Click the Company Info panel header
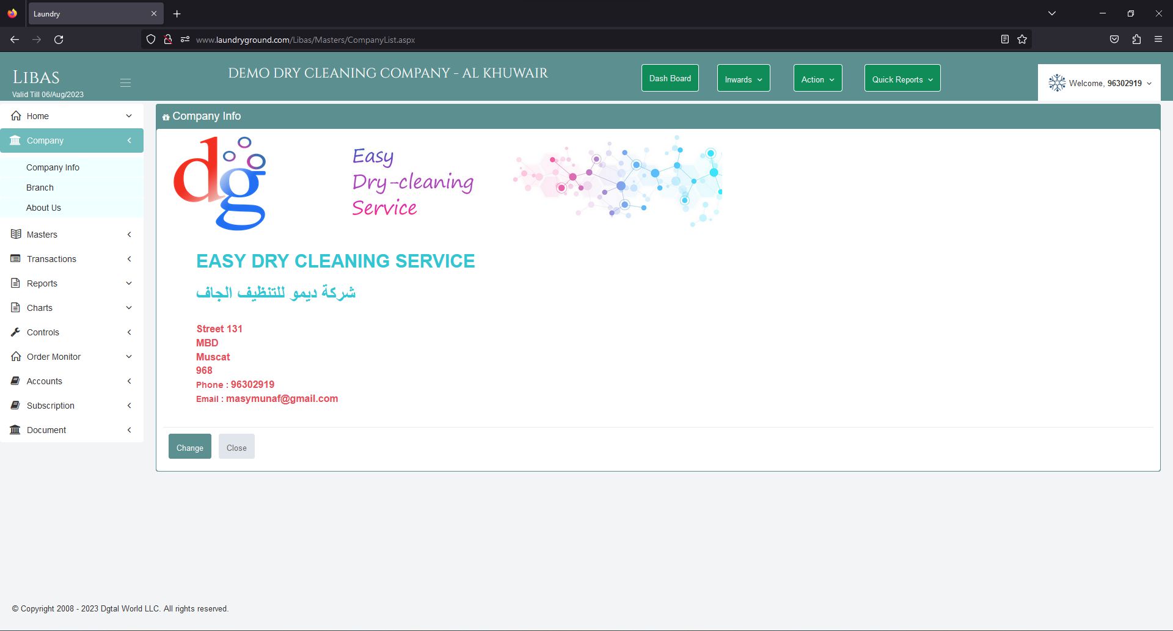 pyautogui.click(x=658, y=116)
